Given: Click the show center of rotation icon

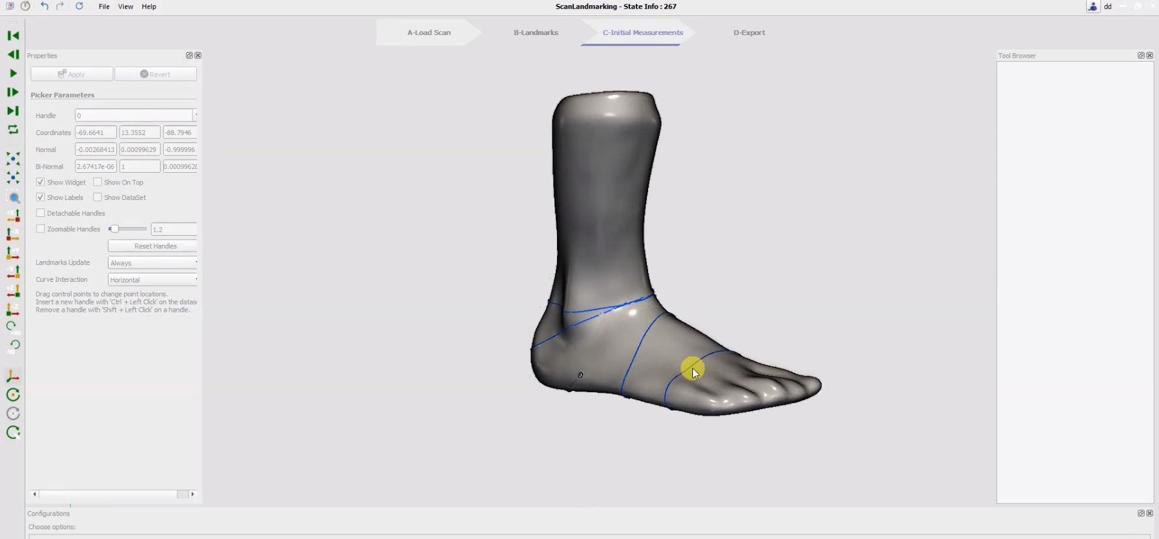Looking at the screenshot, I should pyautogui.click(x=13, y=395).
